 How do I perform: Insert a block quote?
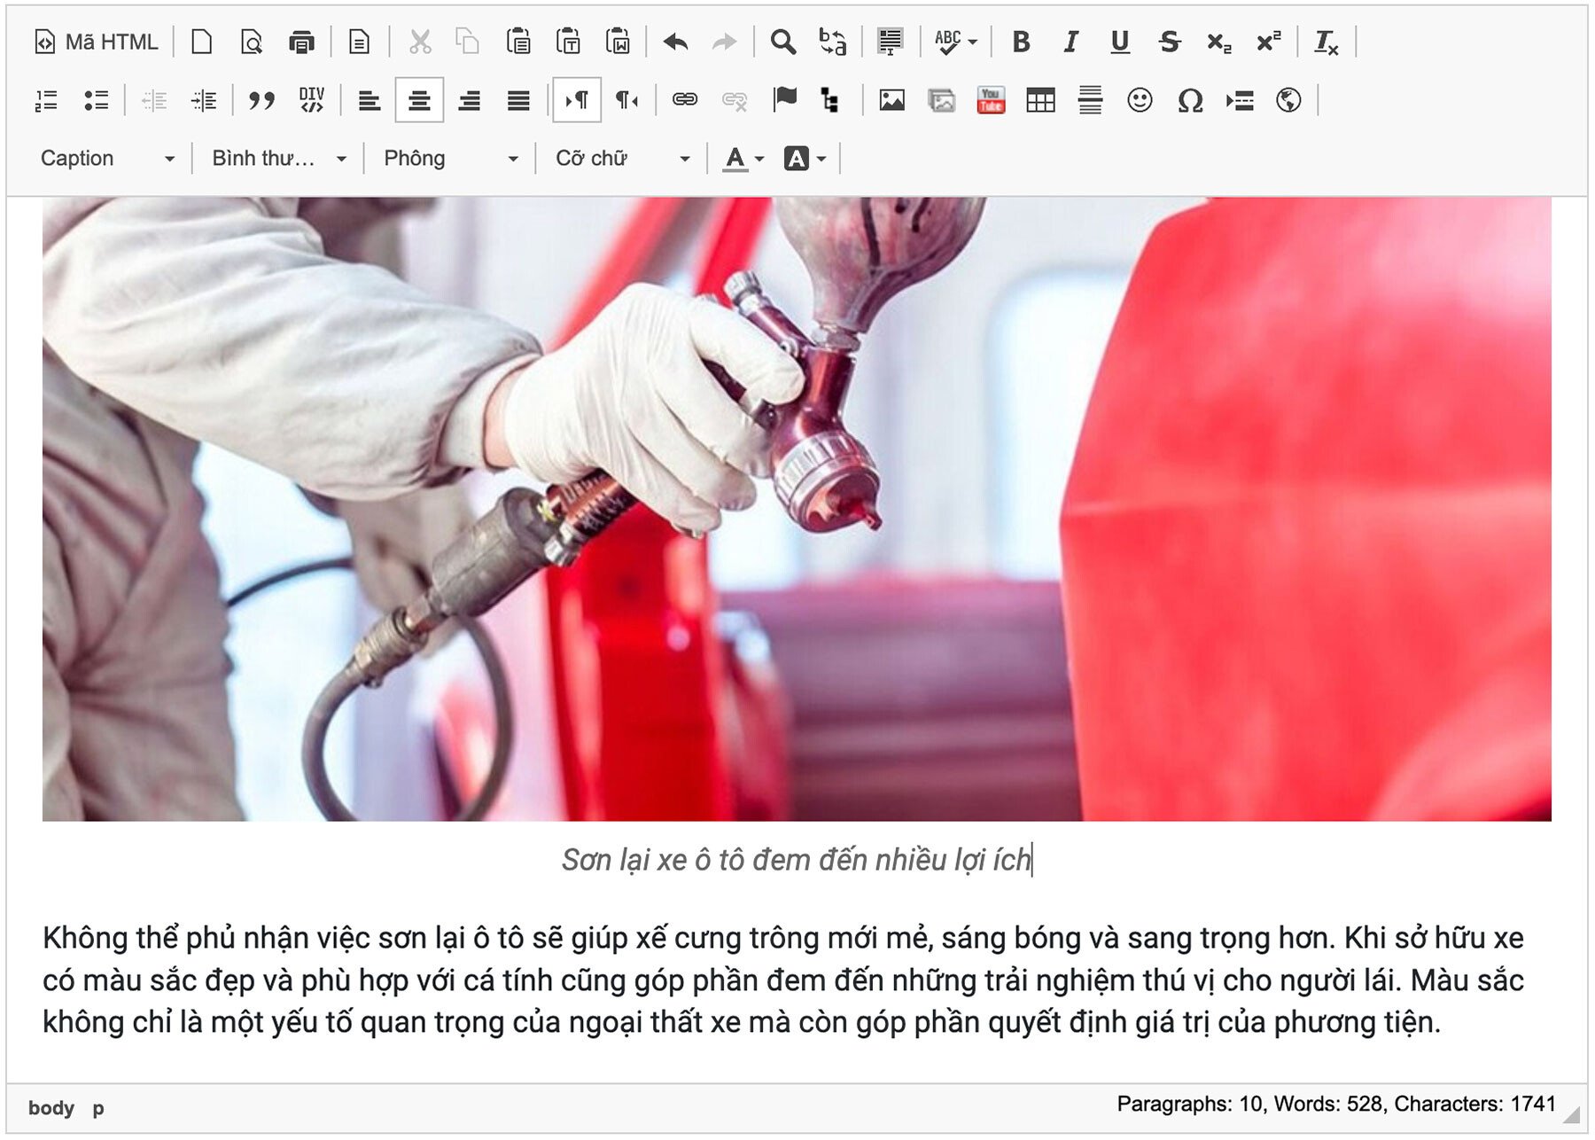coord(261,101)
